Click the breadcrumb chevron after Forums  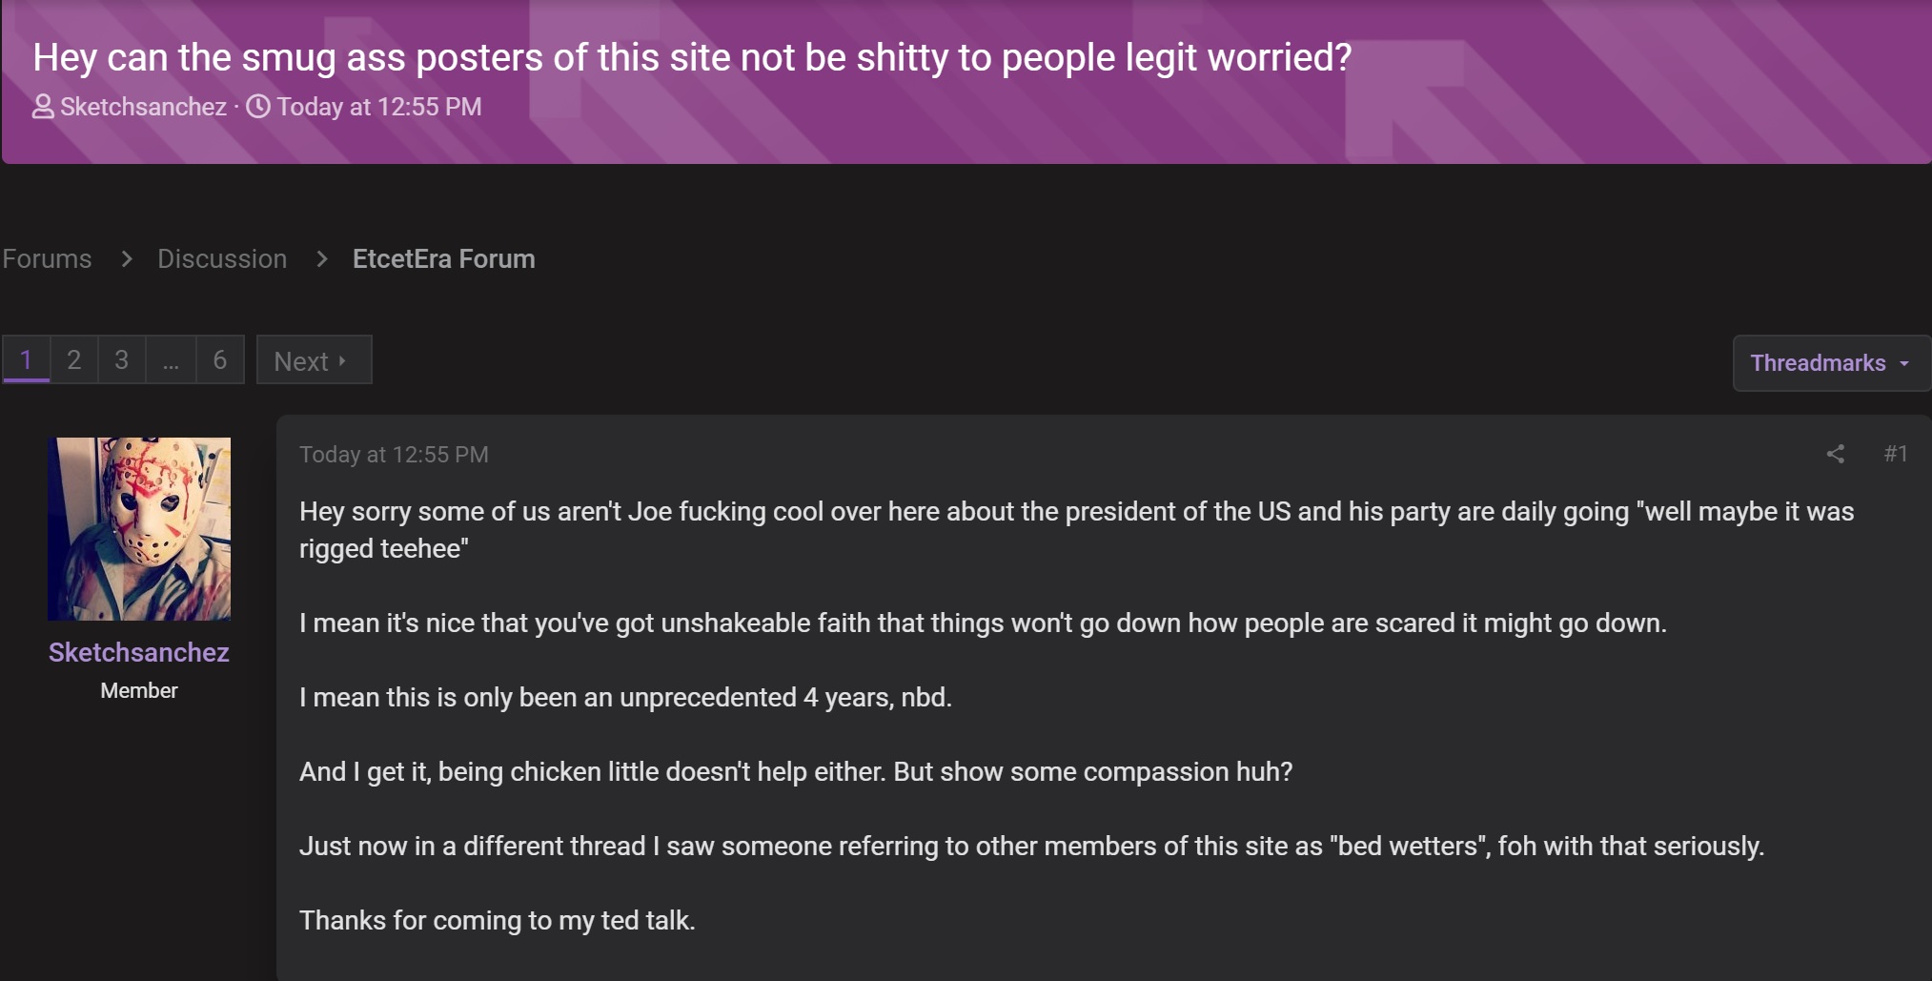(127, 258)
